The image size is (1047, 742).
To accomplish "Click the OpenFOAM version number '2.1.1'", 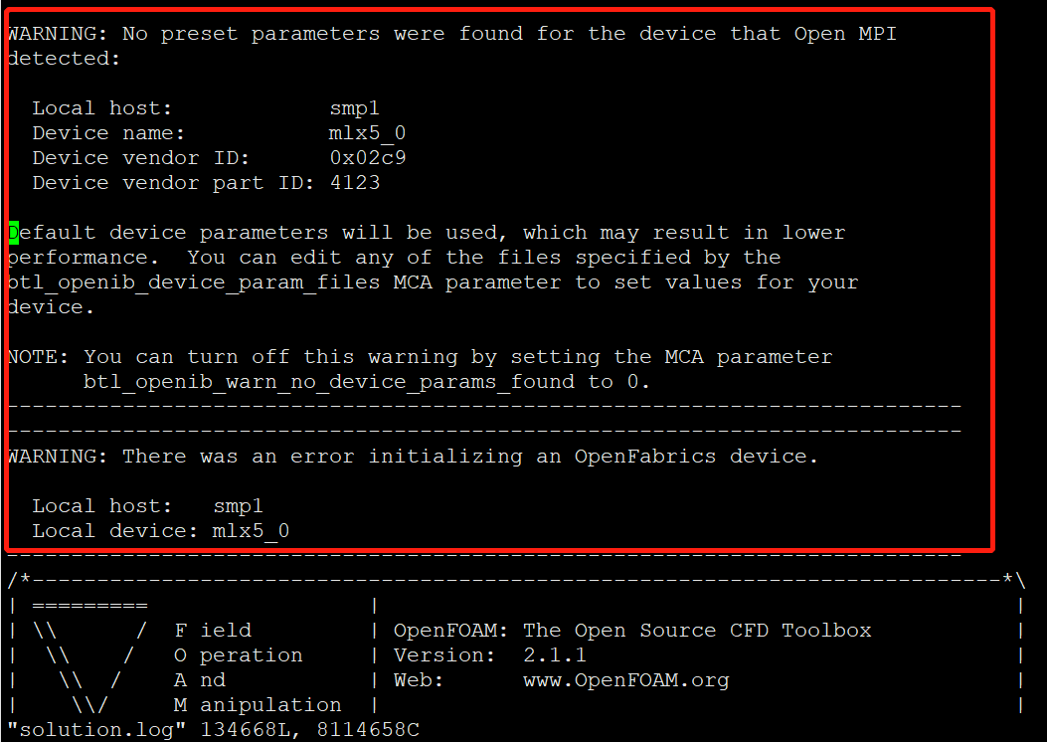I will click(x=555, y=655).
